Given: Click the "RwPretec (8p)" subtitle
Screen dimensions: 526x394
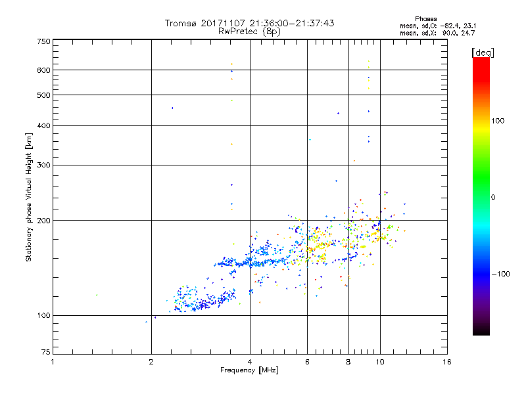Looking at the screenshot, I should (x=249, y=32).
